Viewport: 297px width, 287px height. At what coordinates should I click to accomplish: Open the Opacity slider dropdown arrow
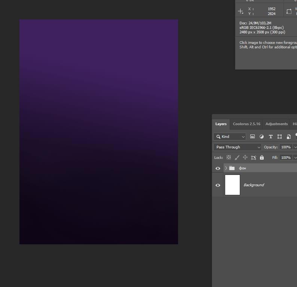[x=295, y=147]
